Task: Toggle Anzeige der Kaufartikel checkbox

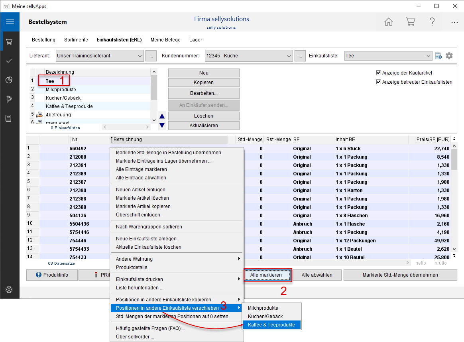Action: tap(378, 73)
